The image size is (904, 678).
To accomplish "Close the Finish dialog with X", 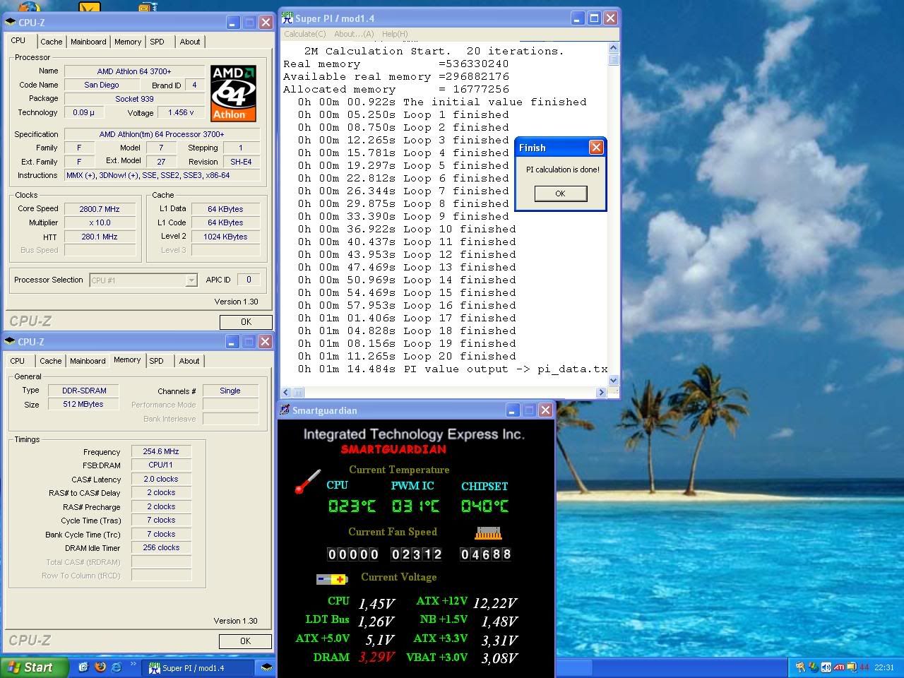I will [596, 147].
